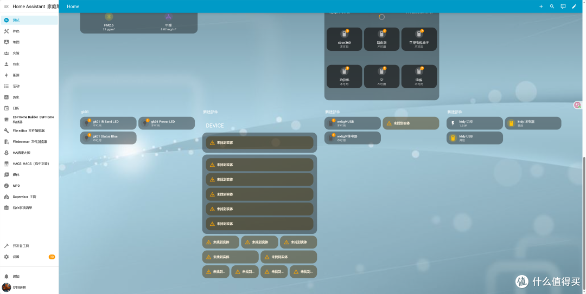586x294 pixels.
Task: Collapse the sidebar with the hamburger icon
Action: [x=6, y=6]
